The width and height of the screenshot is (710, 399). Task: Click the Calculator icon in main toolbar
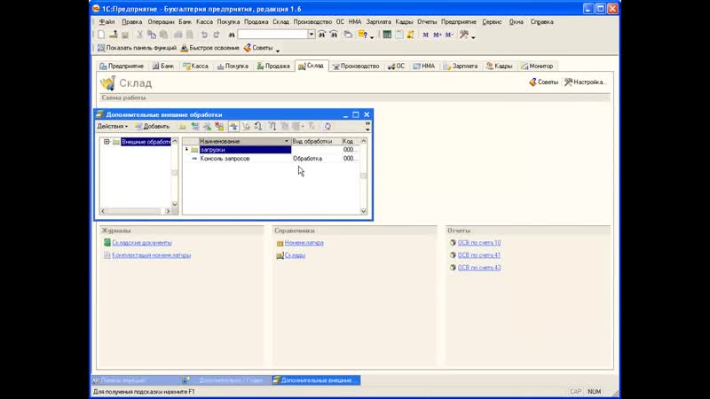pyautogui.click(x=387, y=35)
